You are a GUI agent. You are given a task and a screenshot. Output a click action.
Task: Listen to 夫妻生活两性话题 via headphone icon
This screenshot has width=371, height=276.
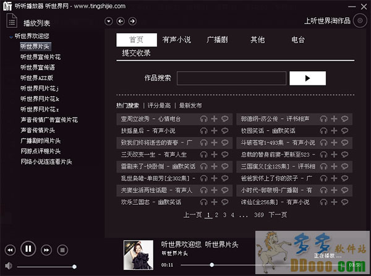203,191
